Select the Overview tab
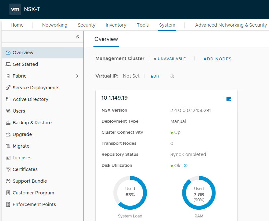 [x=106, y=39]
